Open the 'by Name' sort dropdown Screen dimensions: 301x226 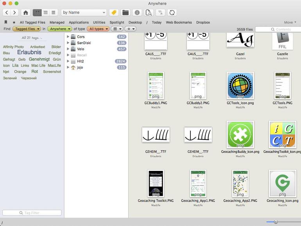(x=84, y=13)
